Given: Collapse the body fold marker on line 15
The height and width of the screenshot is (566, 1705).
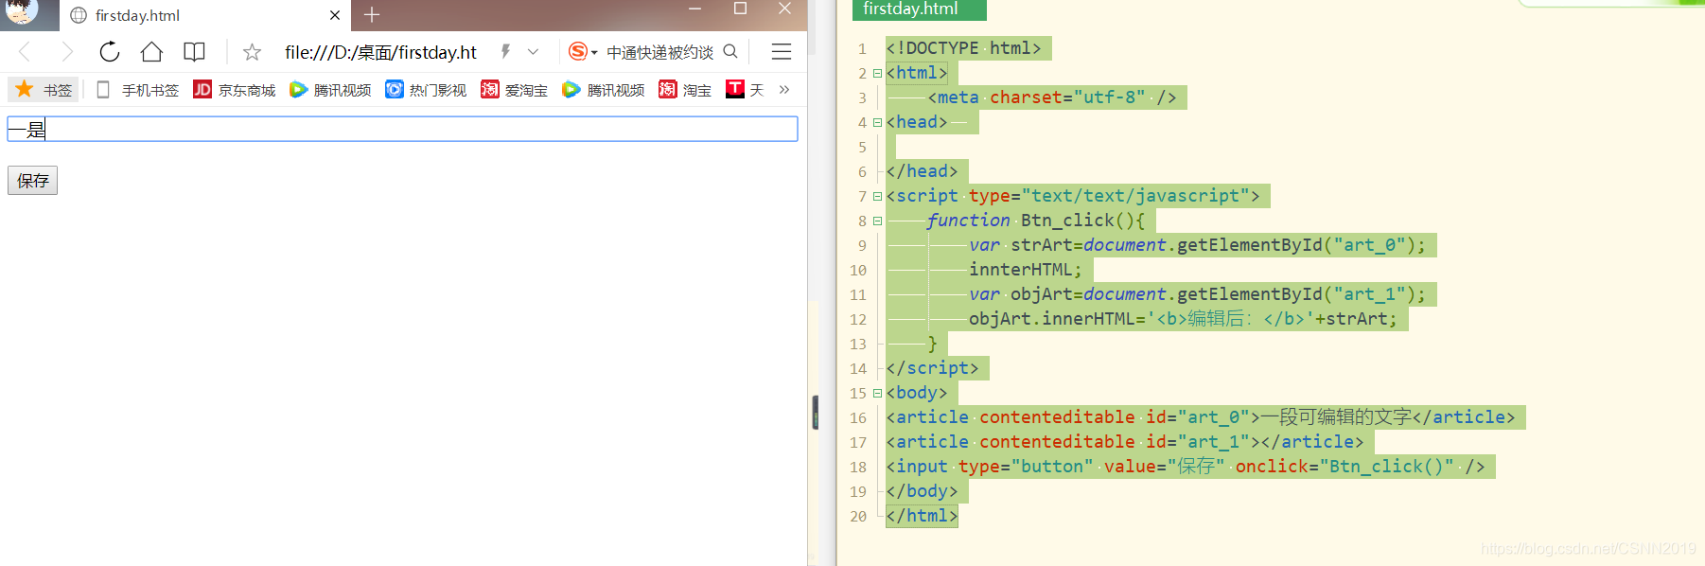Looking at the screenshot, I should pos(877,393).
